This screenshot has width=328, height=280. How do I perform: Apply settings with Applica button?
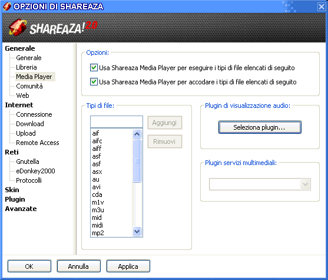128,266
